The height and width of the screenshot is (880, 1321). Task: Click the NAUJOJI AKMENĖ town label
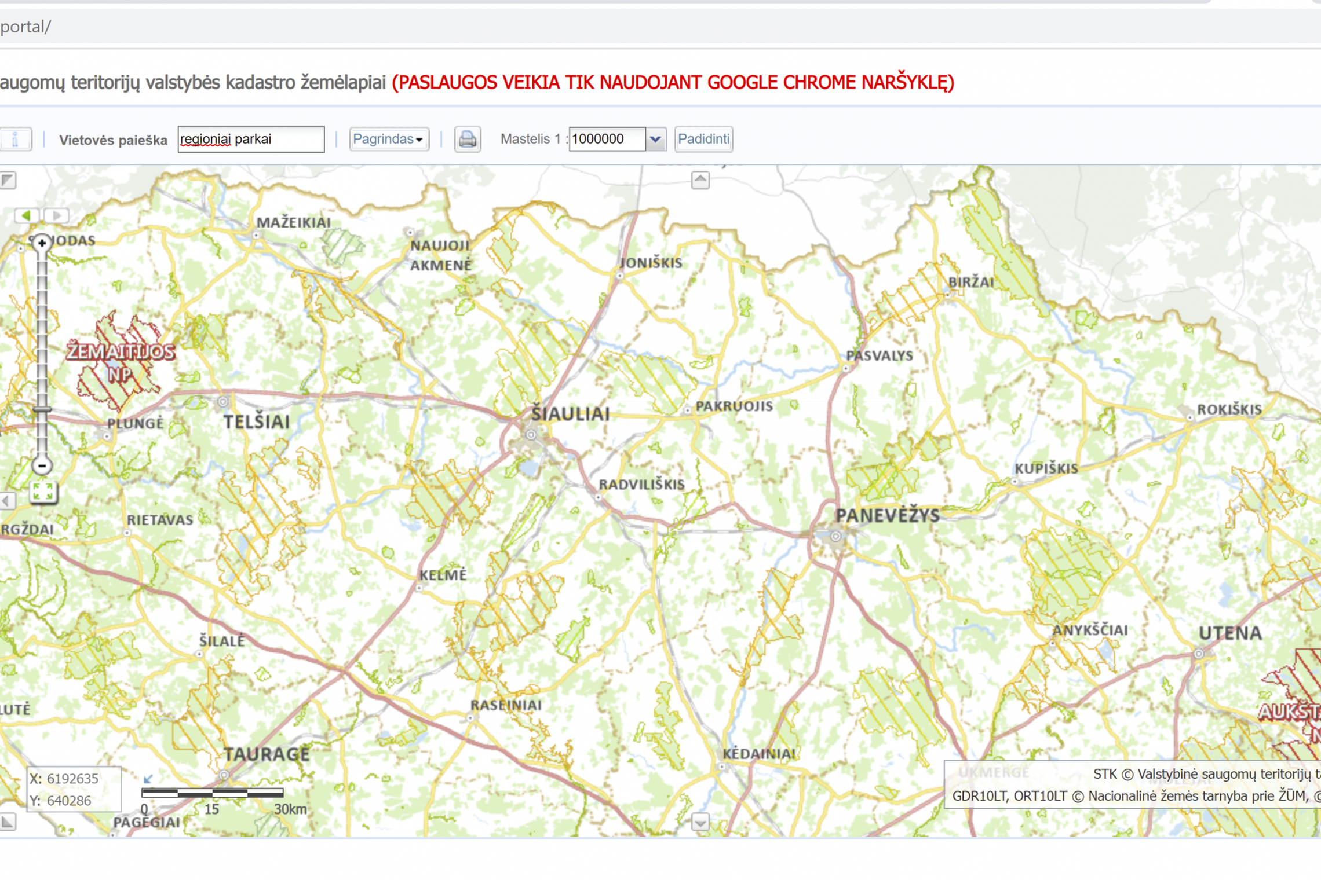tap(441, 255)
